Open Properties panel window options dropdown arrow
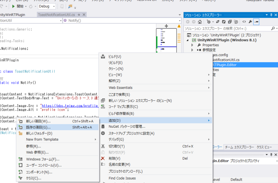The image size is (278, 183). point(267,155)
